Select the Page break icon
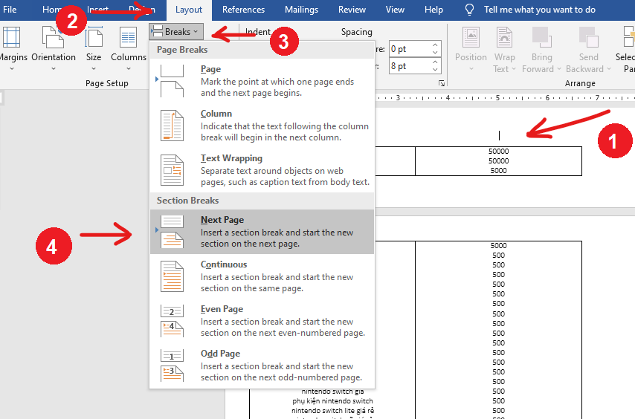Screen dimensions: 635x419 pos(172,80)
